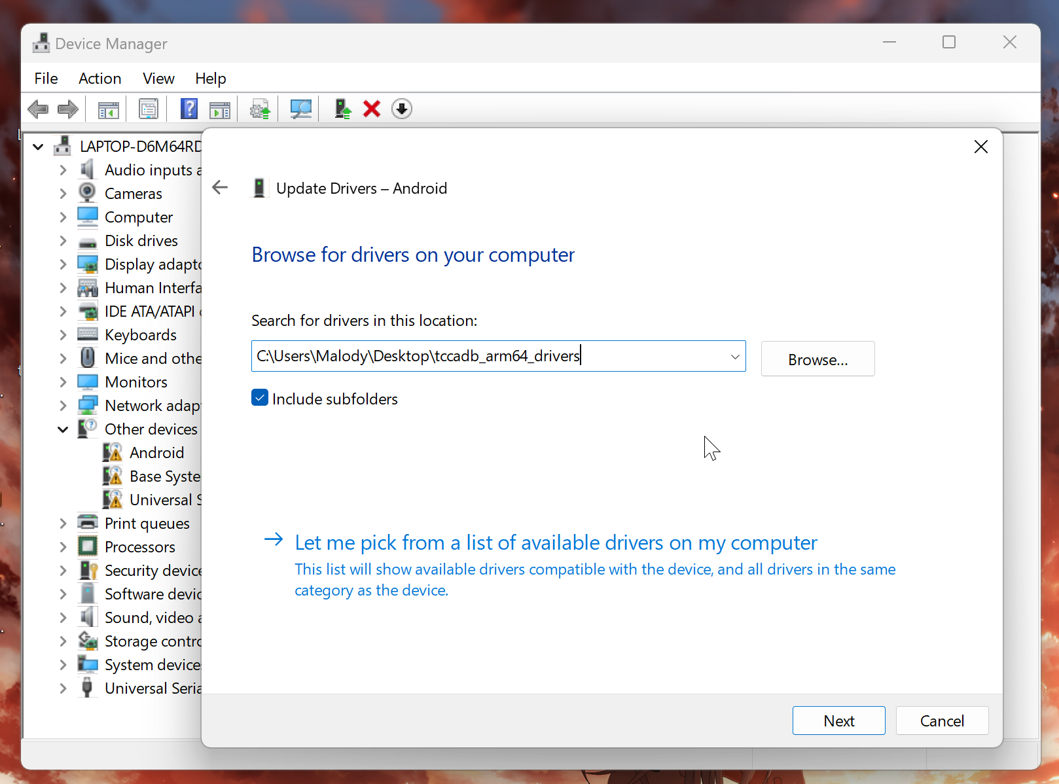Open the Action menu
Image resolution: width=1059 pixels, height=784 pixels.
click(x=100, y=79)
